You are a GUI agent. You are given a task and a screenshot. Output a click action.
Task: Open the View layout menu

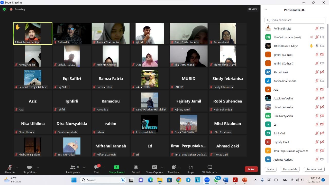pyautogui.click(x=253, y=9)
